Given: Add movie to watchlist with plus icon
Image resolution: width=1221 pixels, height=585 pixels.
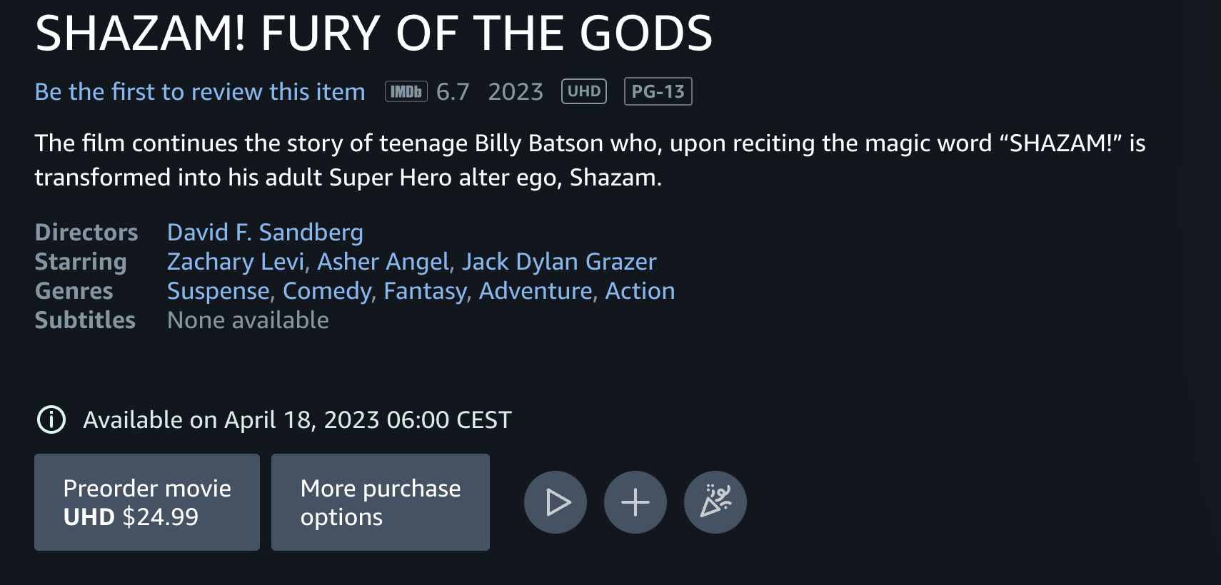Looking at the screenshot, I should pos(635,502).
